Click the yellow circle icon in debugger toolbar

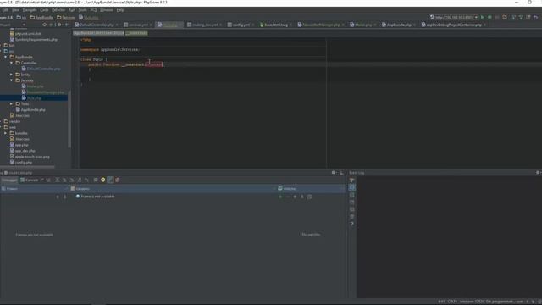(x=103, y=180)
